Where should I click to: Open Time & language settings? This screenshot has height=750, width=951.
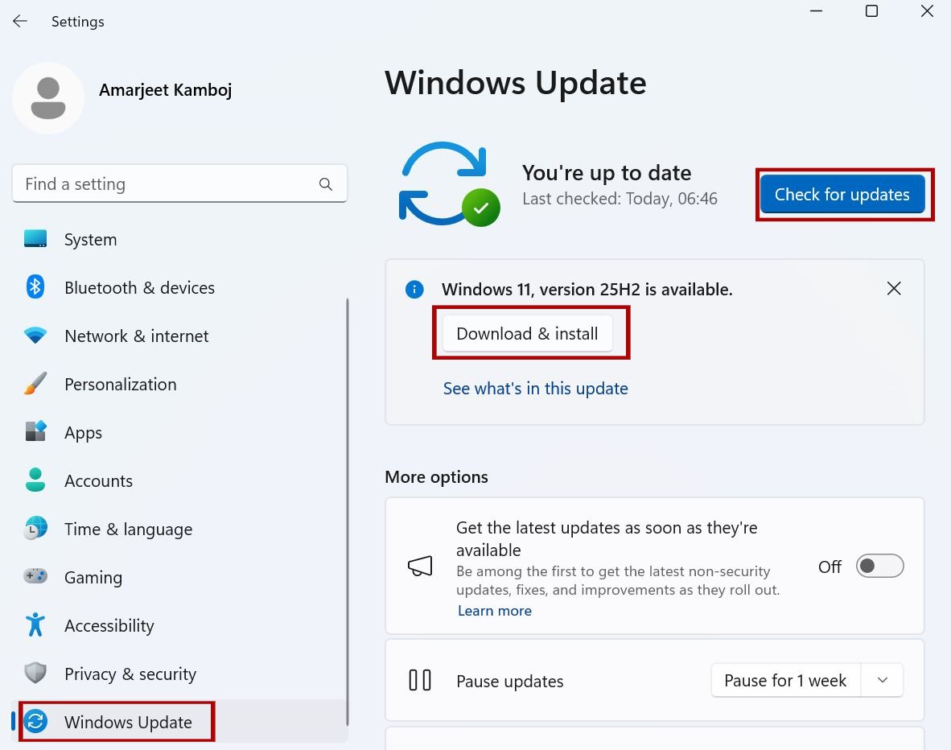(x=128, y=529)
